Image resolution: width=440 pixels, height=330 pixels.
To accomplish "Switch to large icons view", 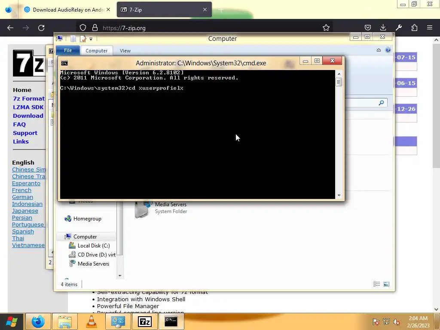I will (386, 284).
